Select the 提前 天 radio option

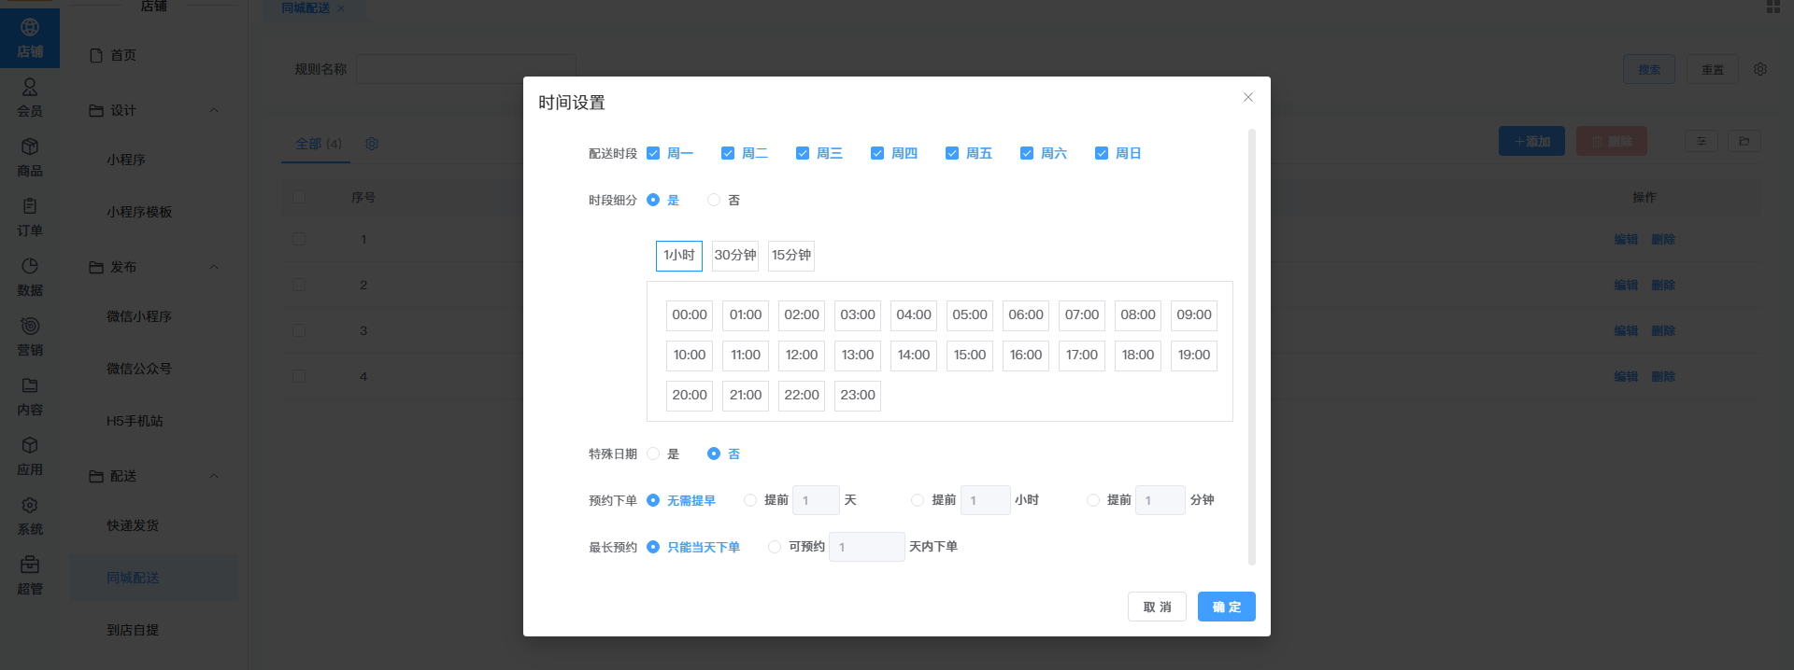(750, 500)
